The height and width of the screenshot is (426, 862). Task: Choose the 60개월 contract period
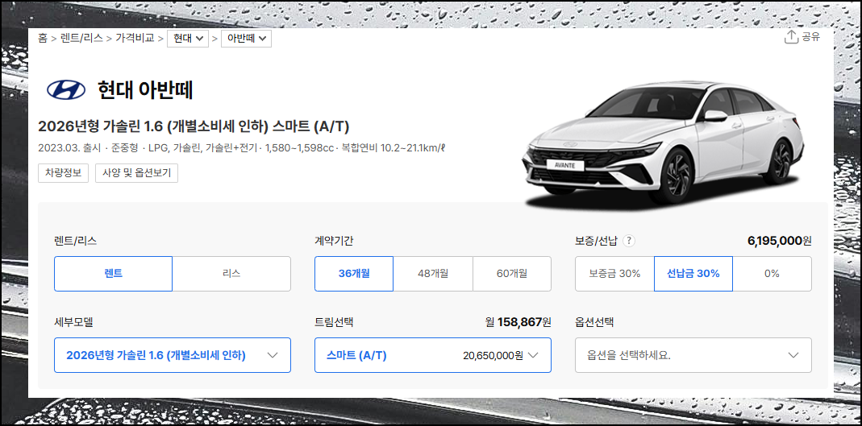[512, 273]
